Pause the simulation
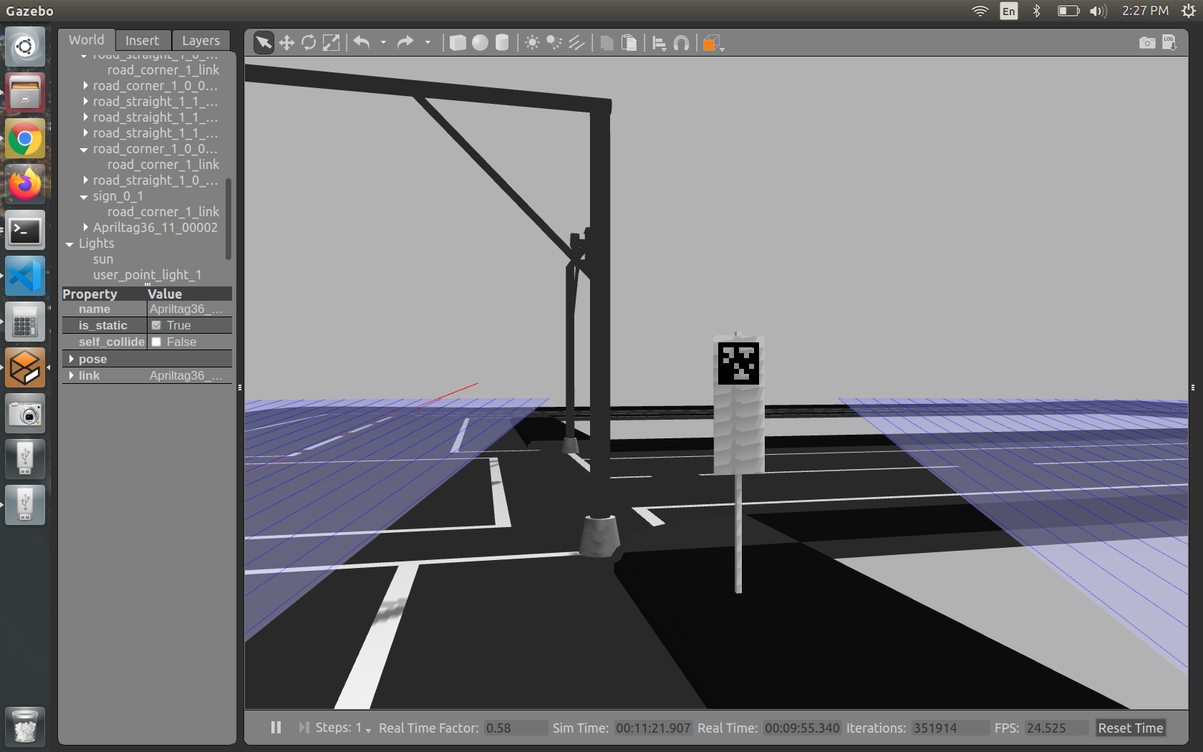Screen dimensions: 1203x752 [x=276, y=728]
